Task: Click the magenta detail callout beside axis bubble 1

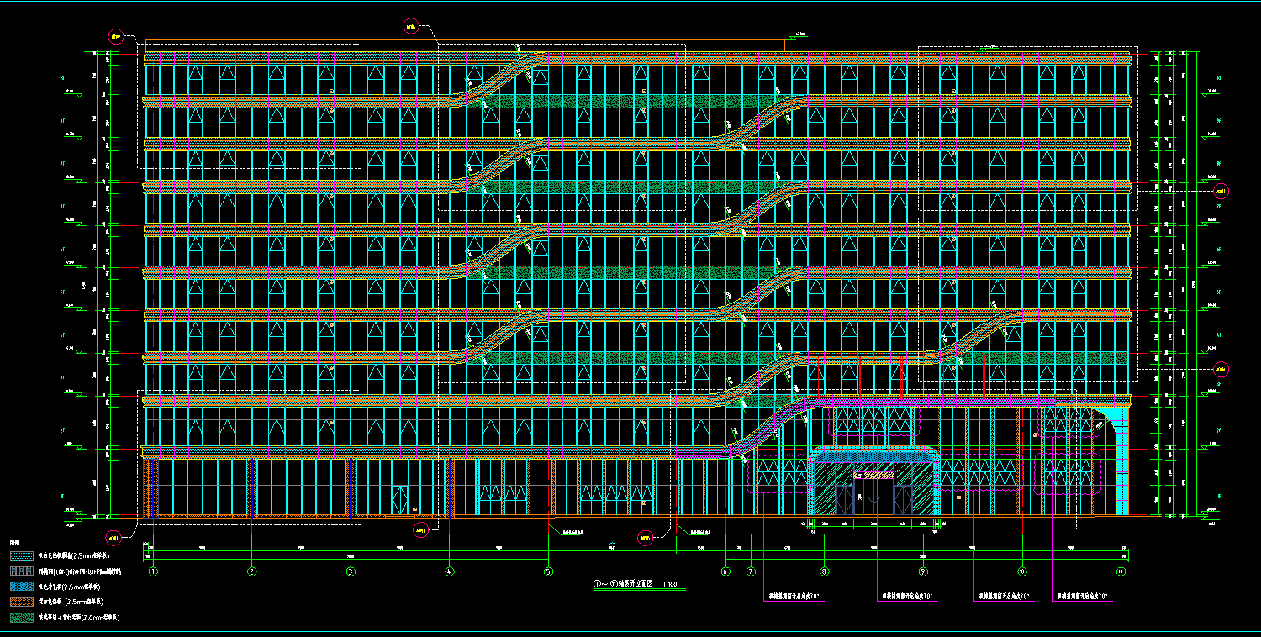Action: tap(114, 536)
